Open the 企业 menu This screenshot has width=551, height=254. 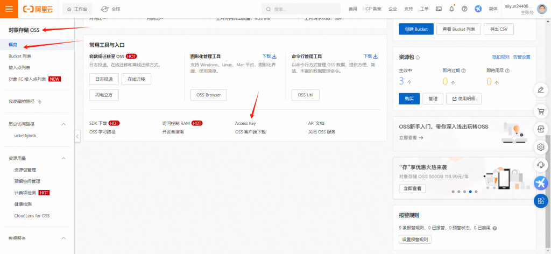[393, 9]
